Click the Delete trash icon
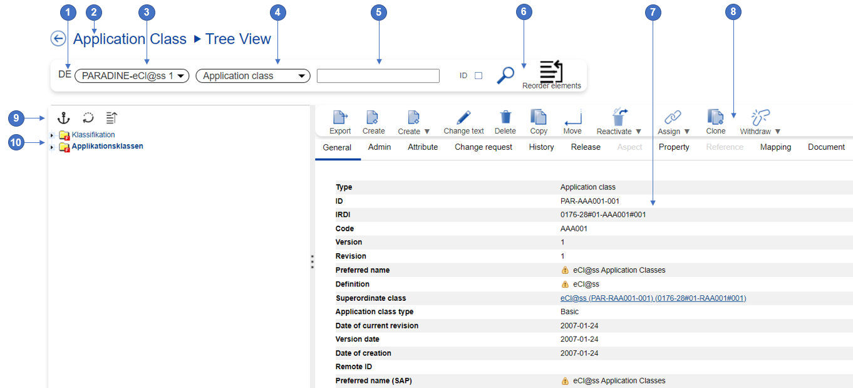This screenshot has height=388, width=853. (x=505, y=117)
